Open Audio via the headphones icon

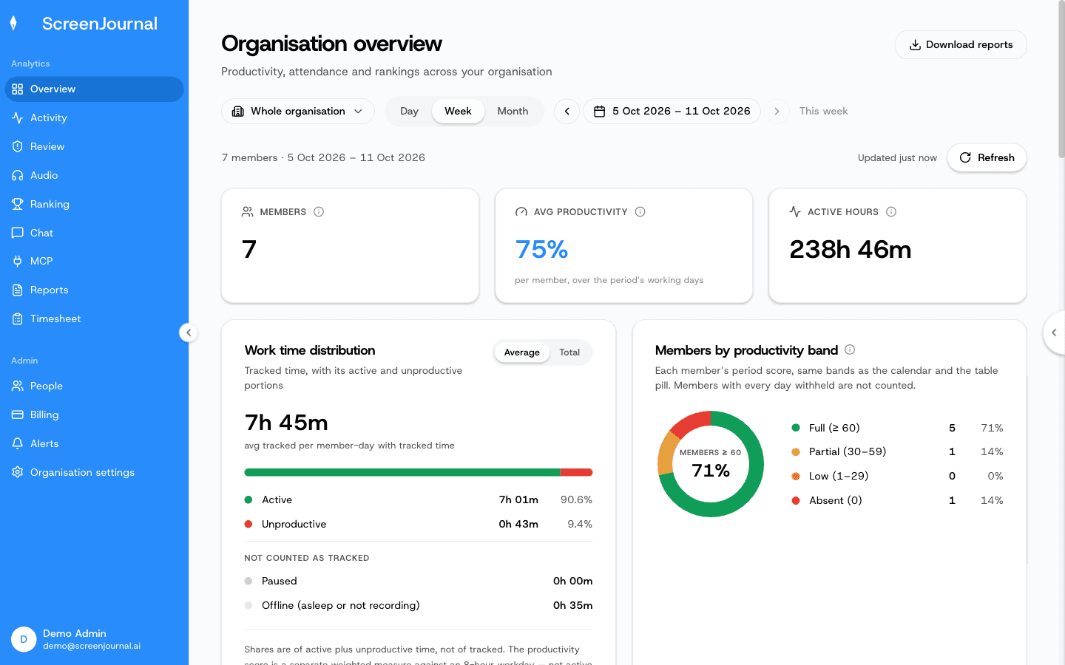(x=18, y=175)
